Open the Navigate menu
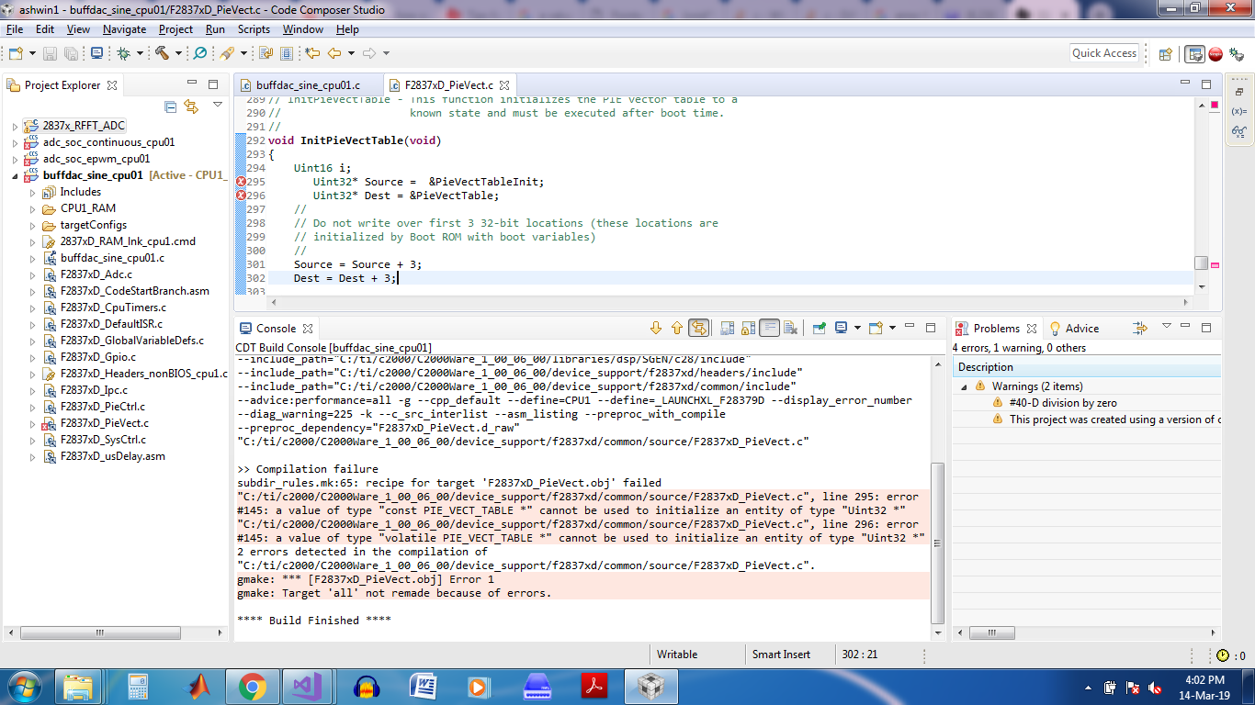 pos(124,29)
